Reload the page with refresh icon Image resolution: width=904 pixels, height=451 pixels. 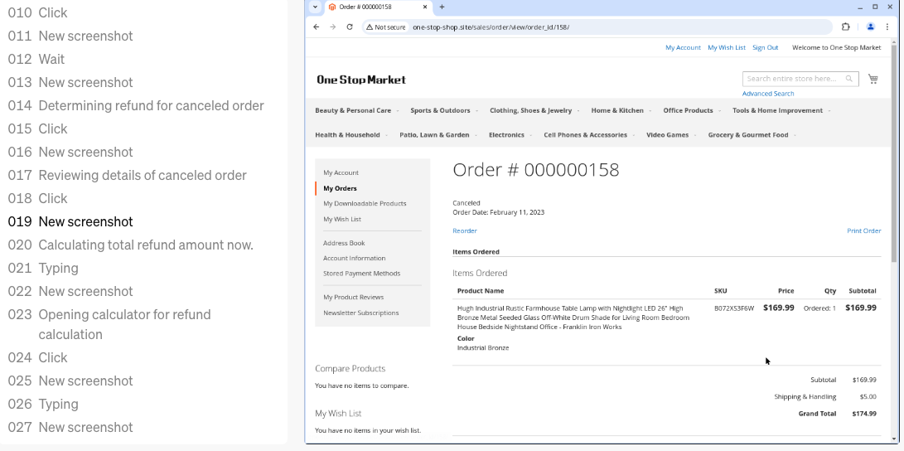click(x=350, y=27)
